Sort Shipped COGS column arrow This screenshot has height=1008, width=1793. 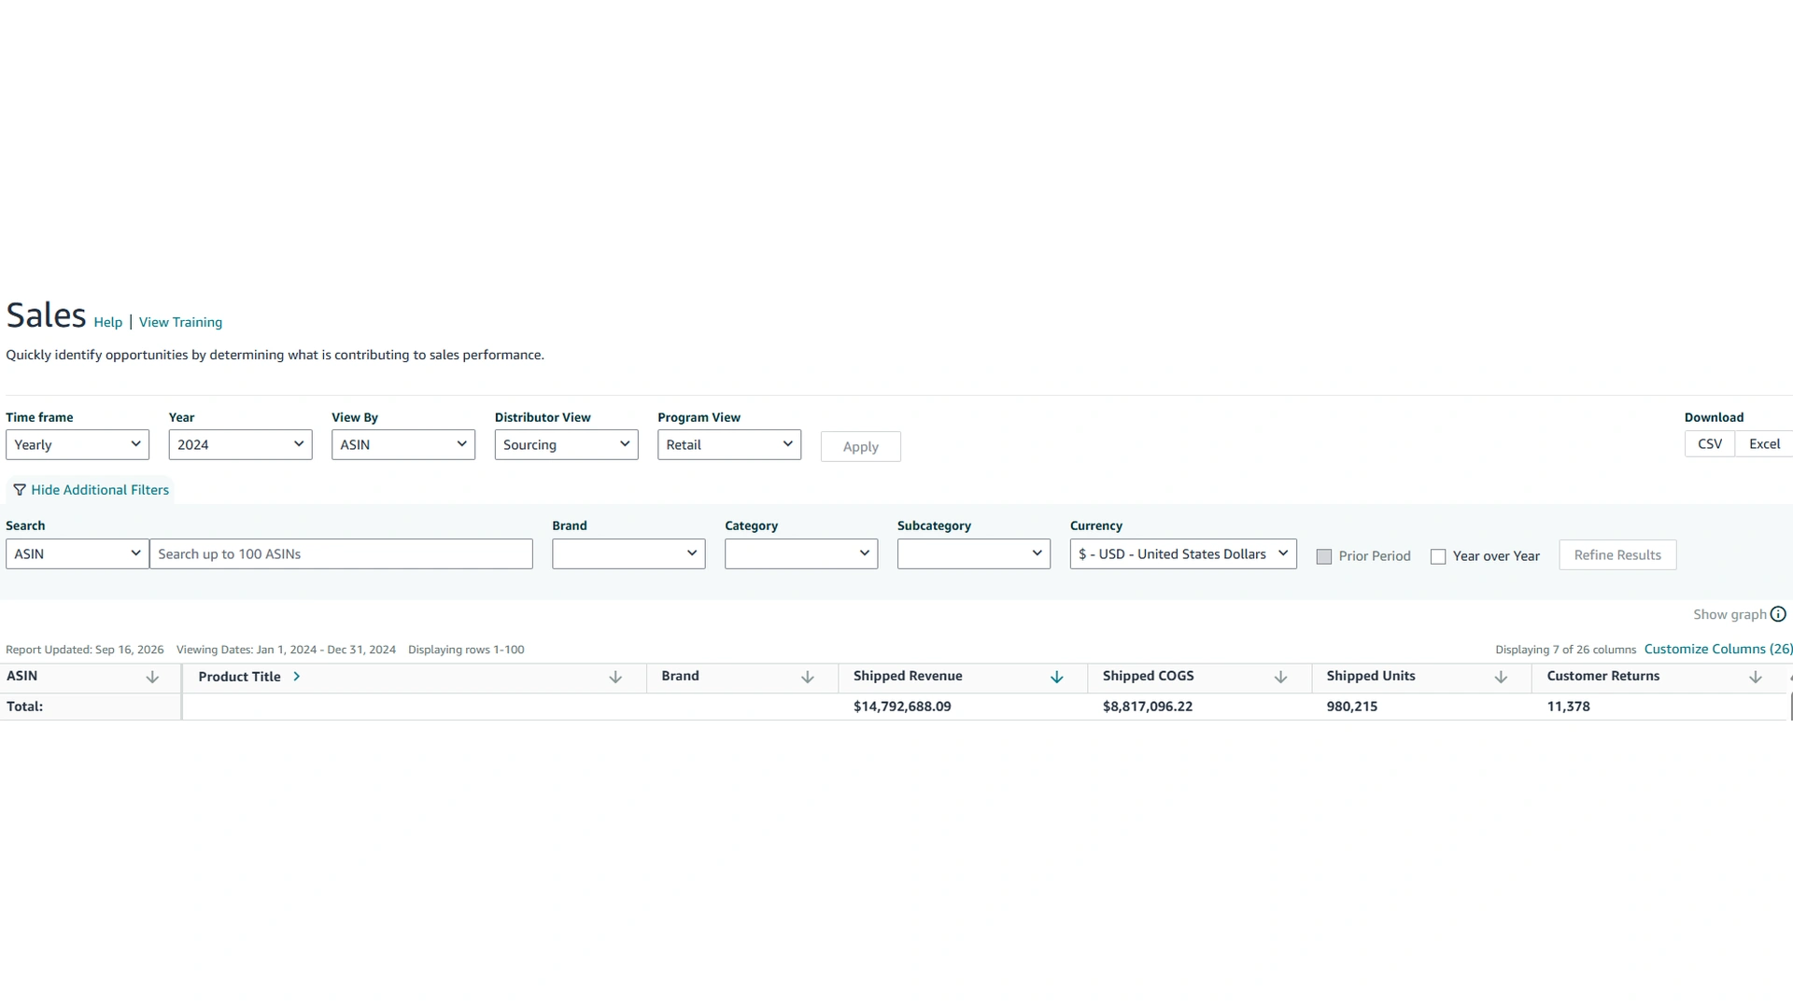(x=1281, y=678)
